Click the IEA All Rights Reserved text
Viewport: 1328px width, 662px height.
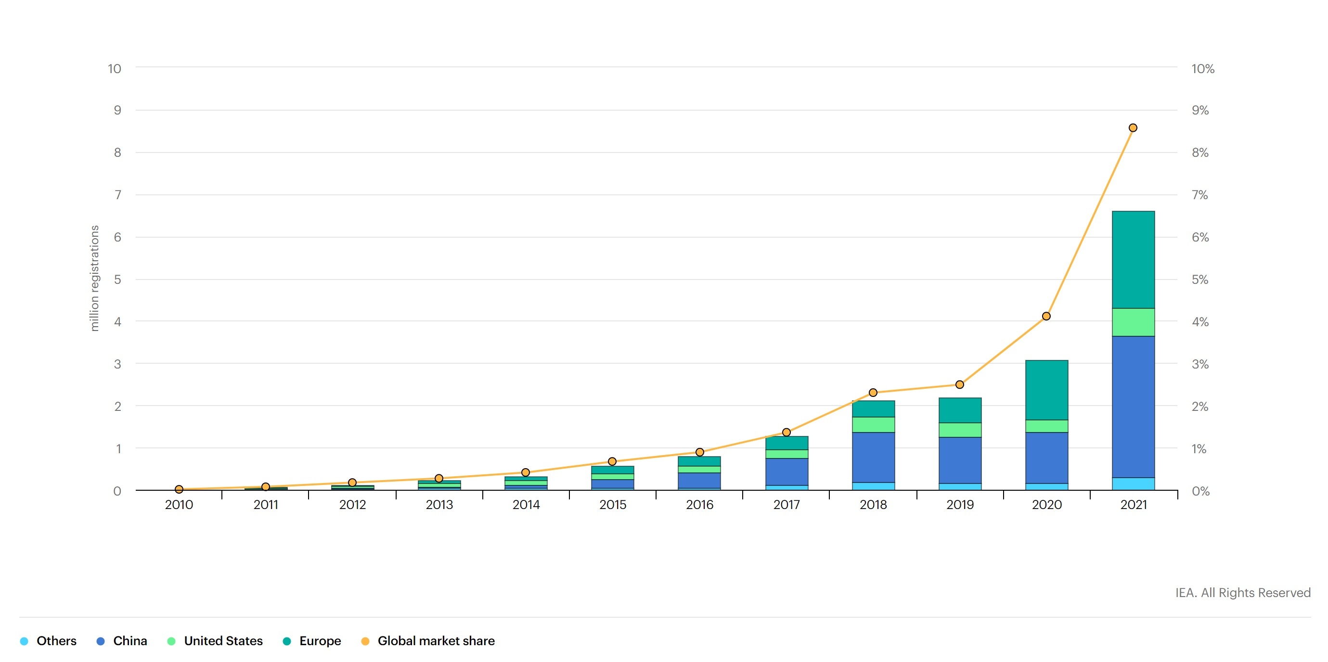click(x=1242, y=592)
